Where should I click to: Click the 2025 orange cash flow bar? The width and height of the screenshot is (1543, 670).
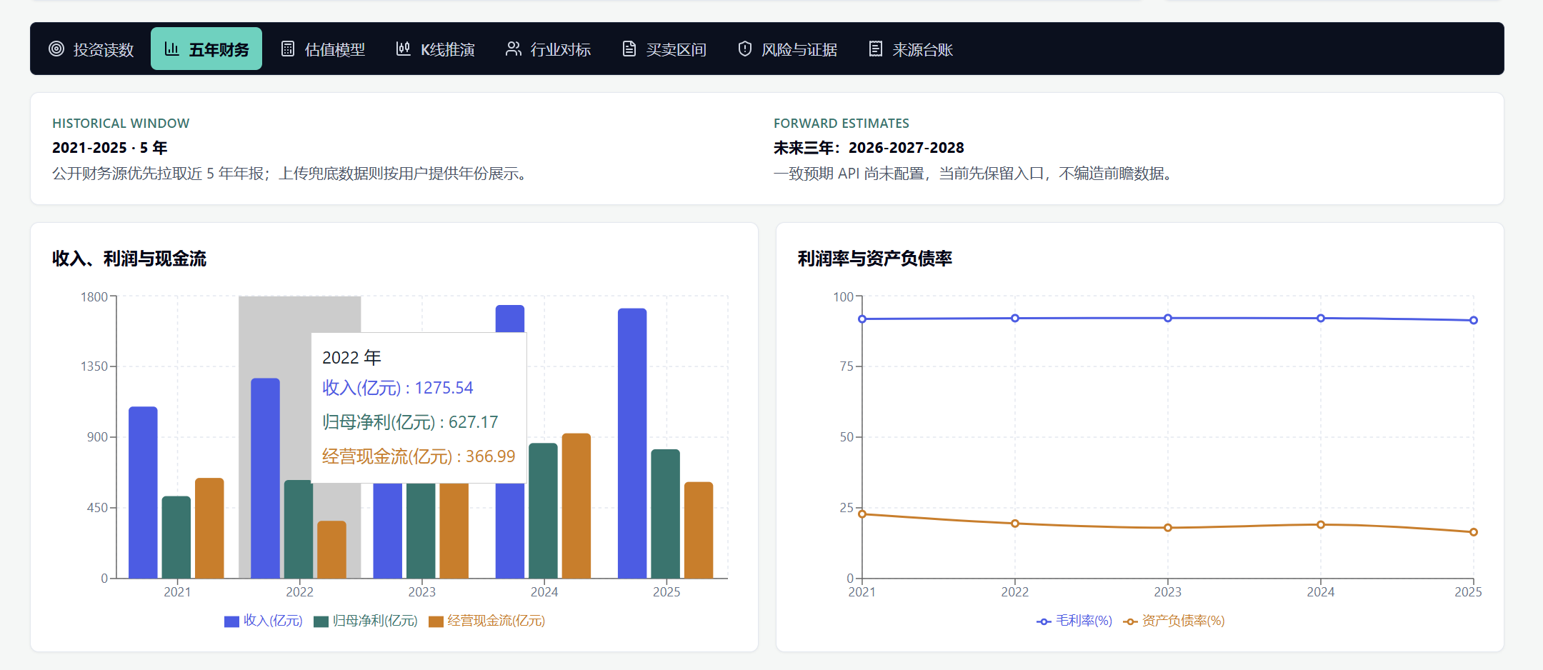pos(699,530)
